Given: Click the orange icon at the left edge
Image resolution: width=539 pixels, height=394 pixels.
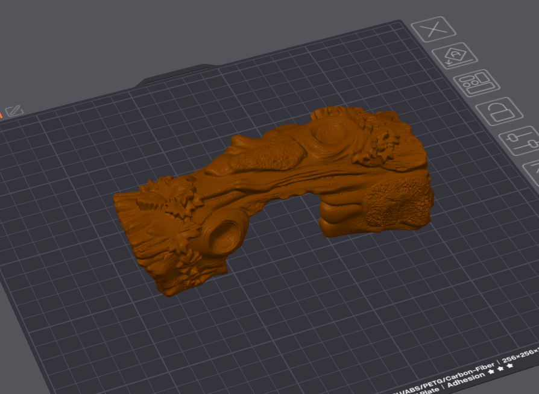Looking at the screenshot, I should [x=2, y=112].
